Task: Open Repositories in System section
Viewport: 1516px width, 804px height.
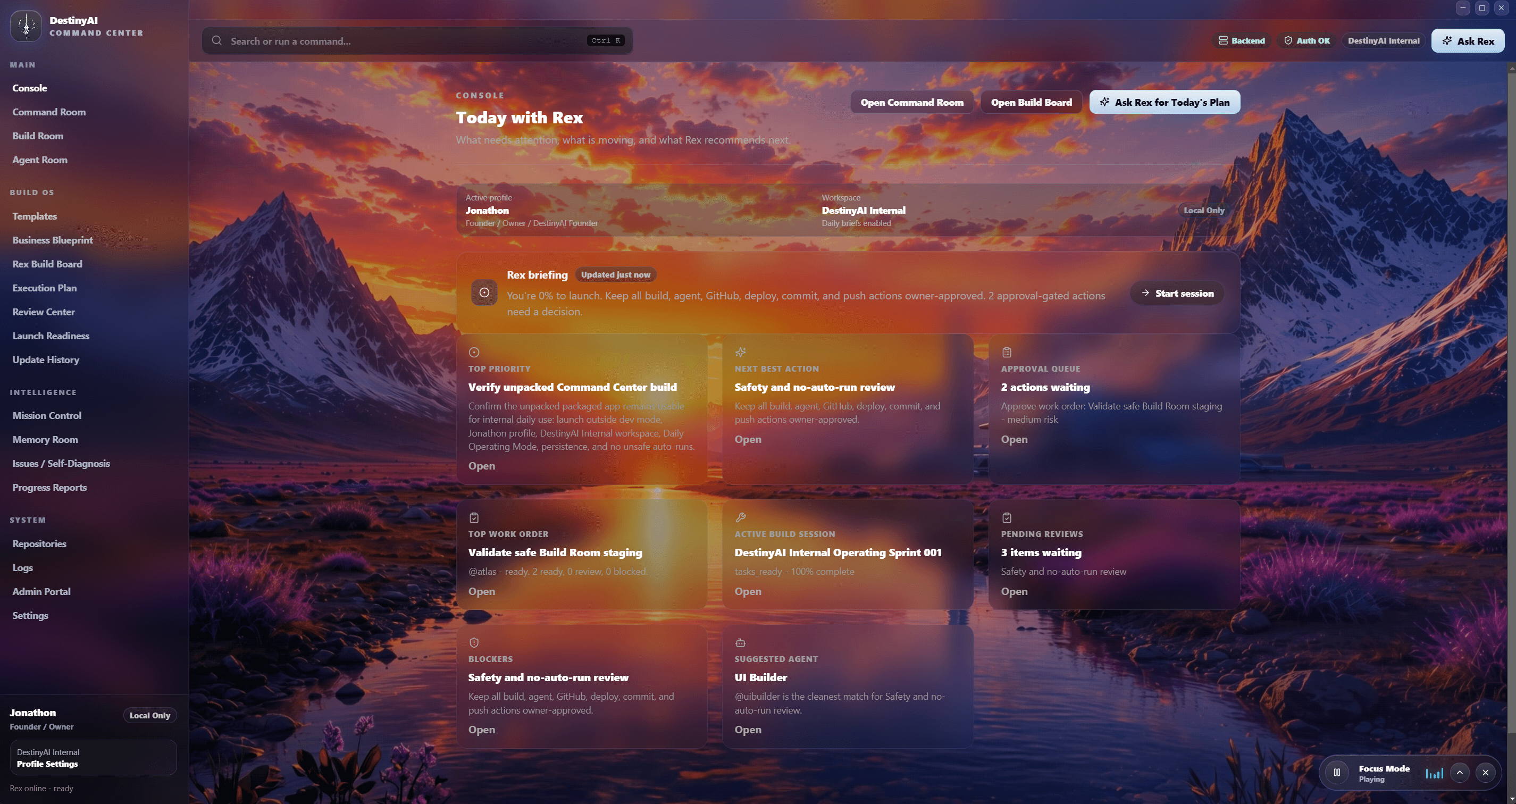Action: coord(39,544)
